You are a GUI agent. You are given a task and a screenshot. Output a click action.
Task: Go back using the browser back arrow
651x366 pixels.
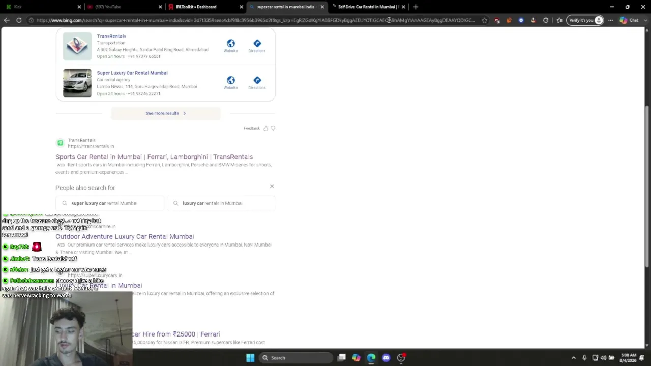click(x=7, y=20)
